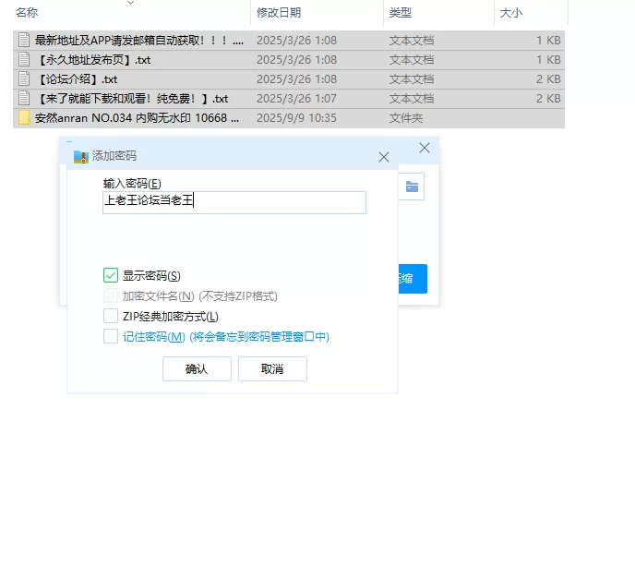Click the browse folder icon behind the dialog
The image size is (635, 566).
tap(412, 187)
